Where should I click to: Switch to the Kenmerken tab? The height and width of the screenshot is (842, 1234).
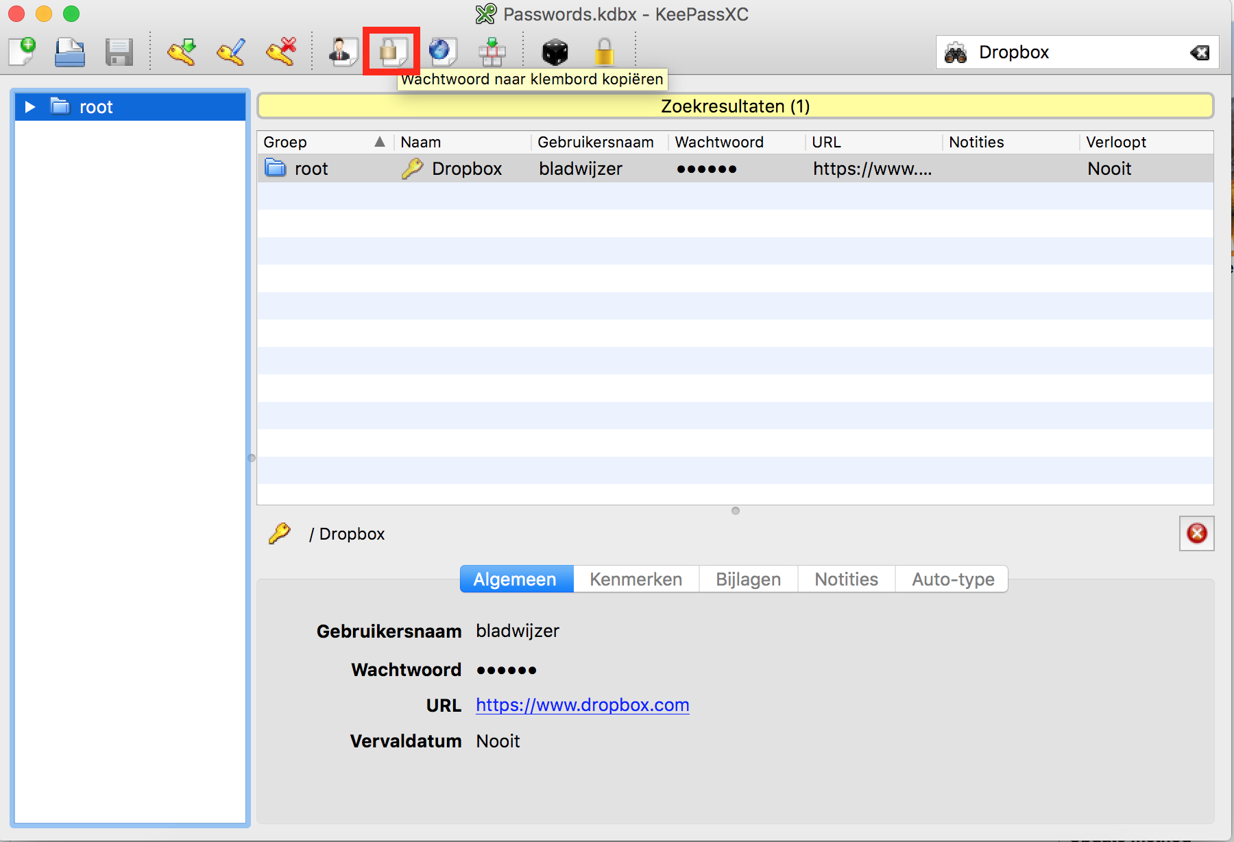(x=636, y=579)
